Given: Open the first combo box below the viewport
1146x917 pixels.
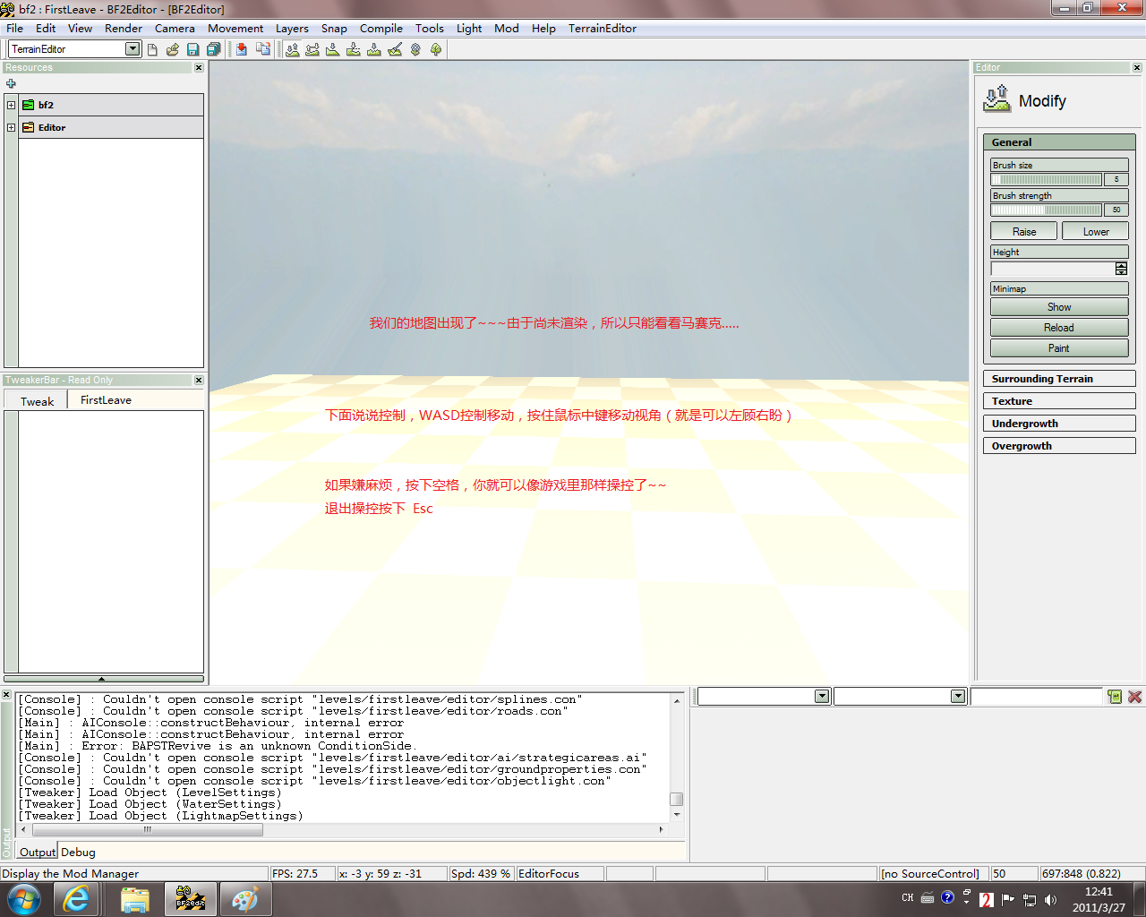Looking at the screenshot, I should pyautogui.click(x=822, y=697).
